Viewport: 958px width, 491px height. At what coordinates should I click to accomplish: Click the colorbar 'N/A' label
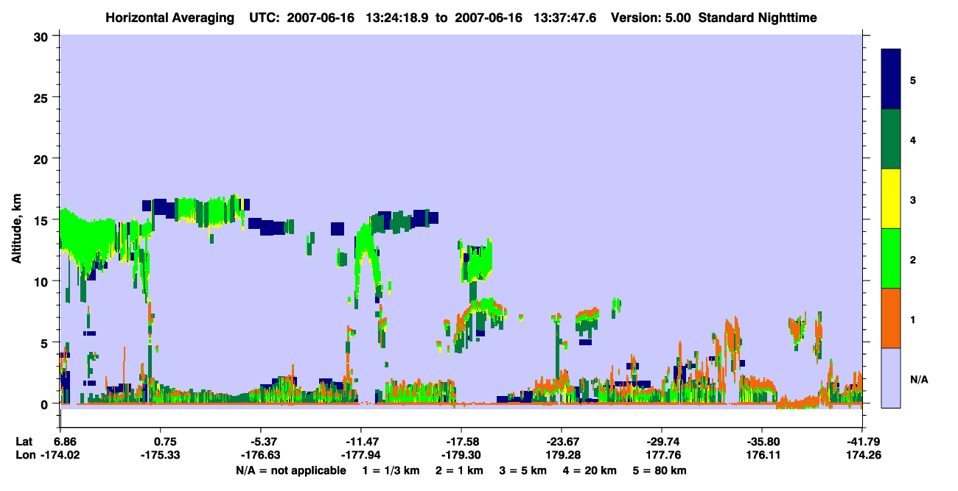pos(919,379)
